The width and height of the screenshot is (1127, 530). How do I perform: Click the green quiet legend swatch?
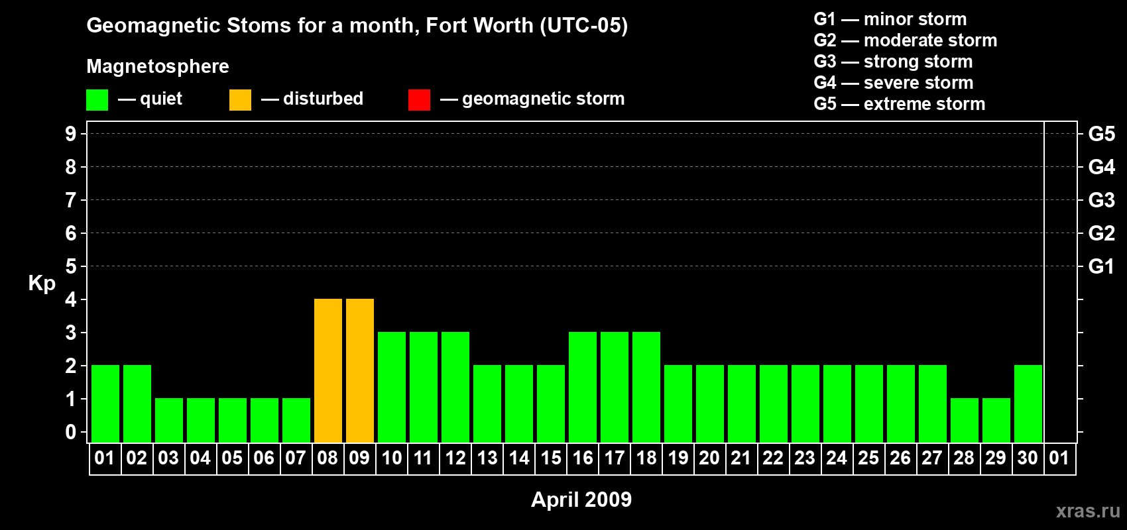click(x=97, y=100)
